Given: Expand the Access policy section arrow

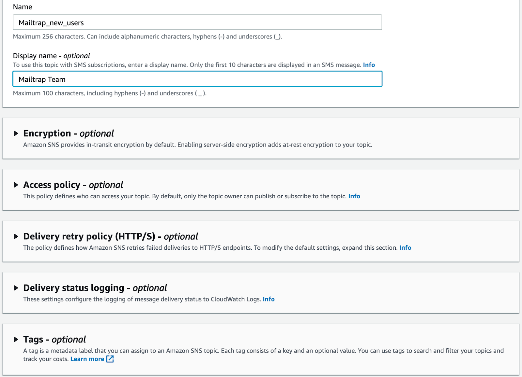Looking at the screenshot, I should [16, 185].
